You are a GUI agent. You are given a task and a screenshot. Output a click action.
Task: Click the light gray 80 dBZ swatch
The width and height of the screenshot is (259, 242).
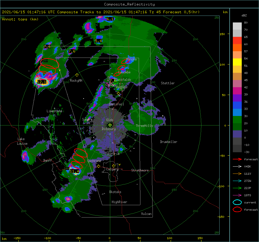tap(237, 26)
